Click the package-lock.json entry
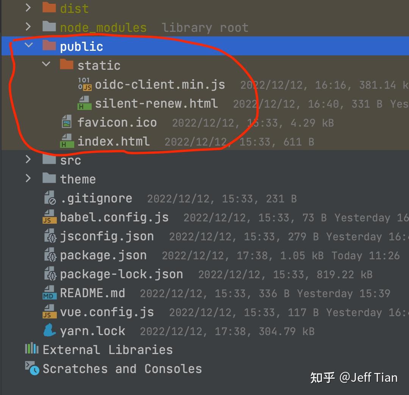The image size is (409, 395). [x=121, y=274]
